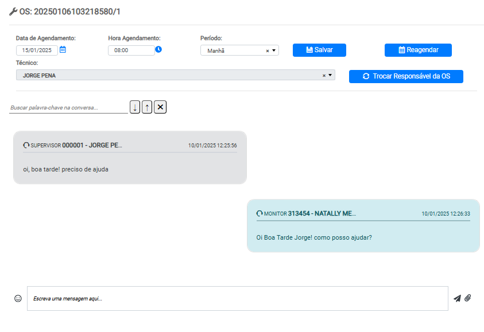The height and width of the screenshot is (332, 484).
Task: Jump to next search match with down arrow
Action: coord(135,107)
